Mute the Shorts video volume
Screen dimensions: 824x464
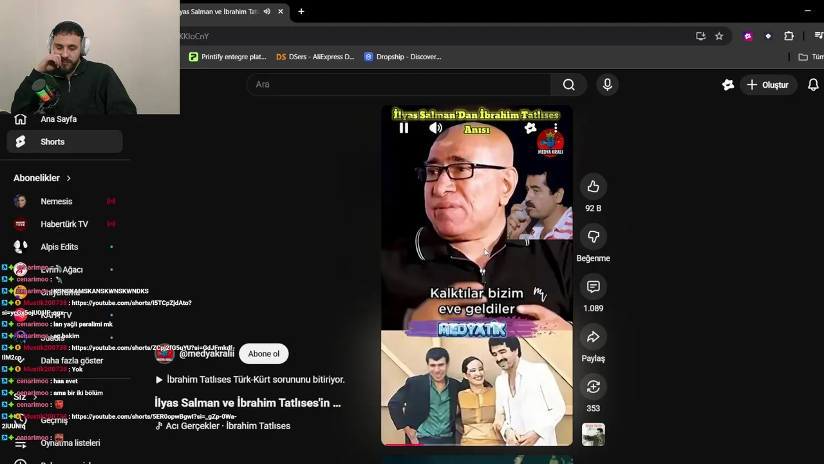click(x=436, y=128)
